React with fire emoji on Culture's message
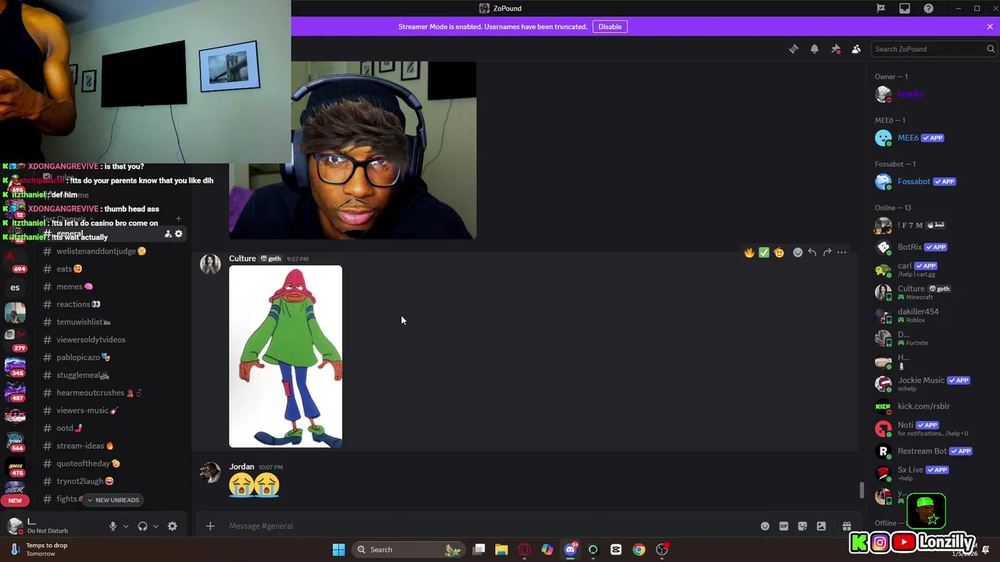Image resolution: width=1000 pixels, height=562 pixels. click(x=749, y=252)
